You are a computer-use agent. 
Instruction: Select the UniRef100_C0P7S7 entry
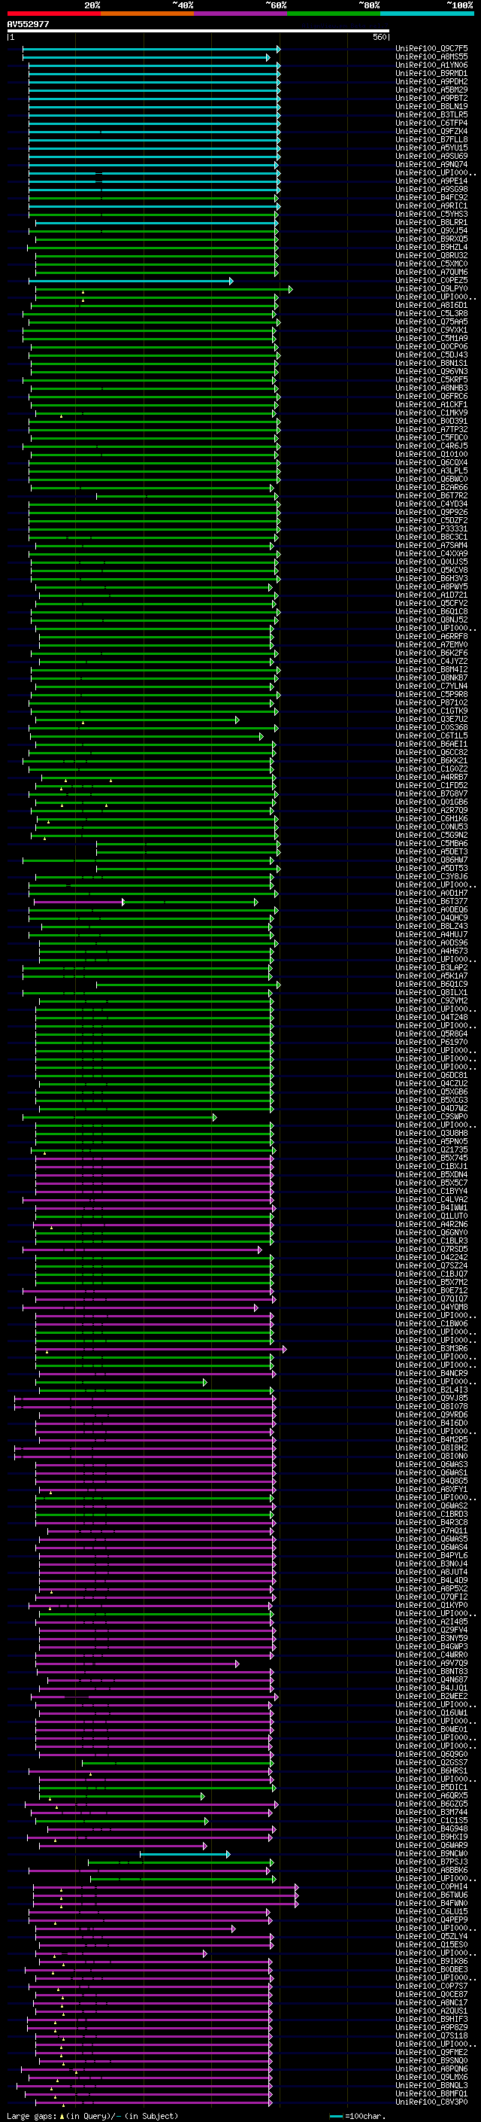pyautogui.click(x=431, y=1985)
